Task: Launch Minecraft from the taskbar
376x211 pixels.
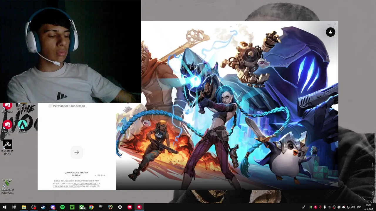Action: [x=72, y=207]
